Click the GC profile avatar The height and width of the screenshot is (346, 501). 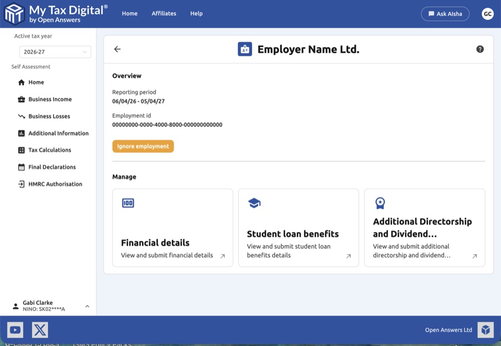coord(488,13)
